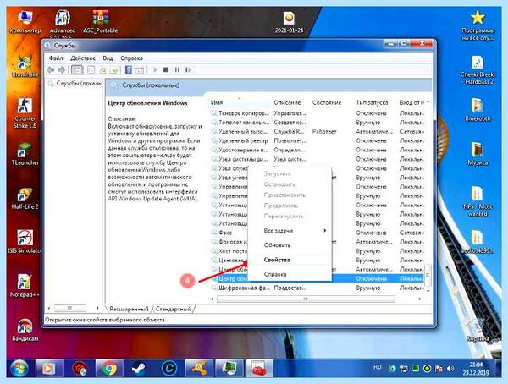The height and width of the screenshot is (384, 508).
Task: Click the volume speaker tray icon
Action: [x=450, y=369]
